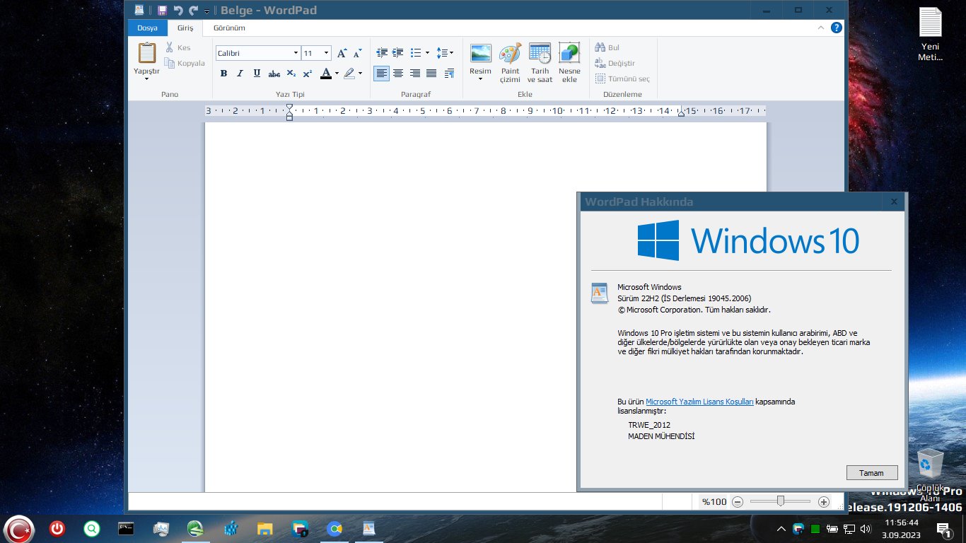Click the Kes scissors icon

170,47
